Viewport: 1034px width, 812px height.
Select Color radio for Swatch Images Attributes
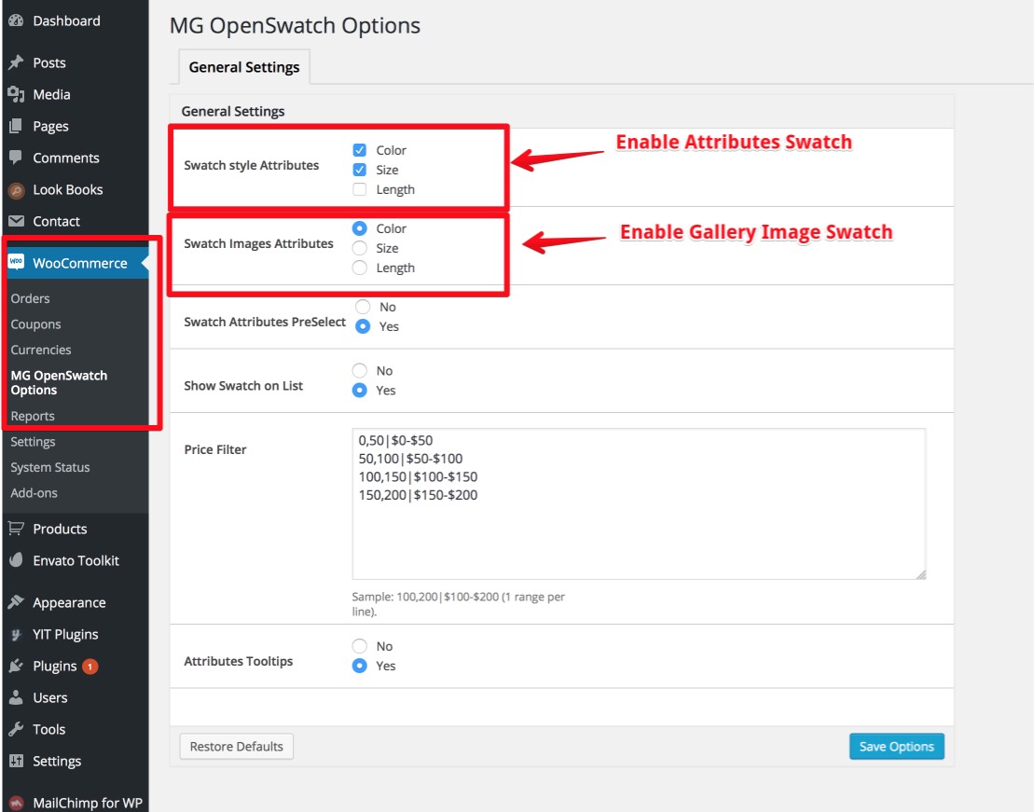point(359,228)
